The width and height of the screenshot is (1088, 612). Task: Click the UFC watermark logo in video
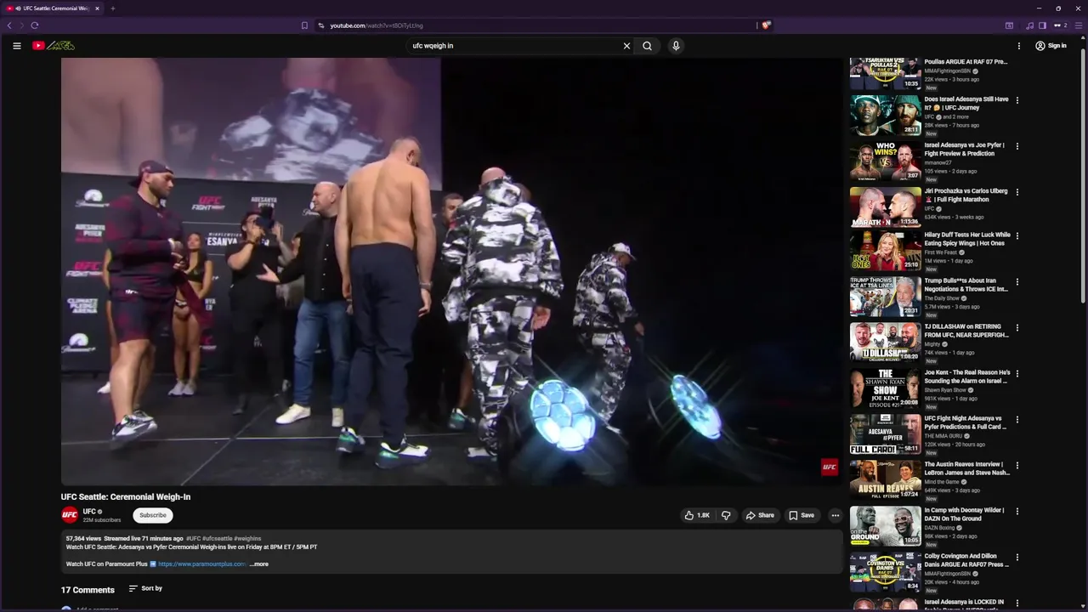coord(830,467)
